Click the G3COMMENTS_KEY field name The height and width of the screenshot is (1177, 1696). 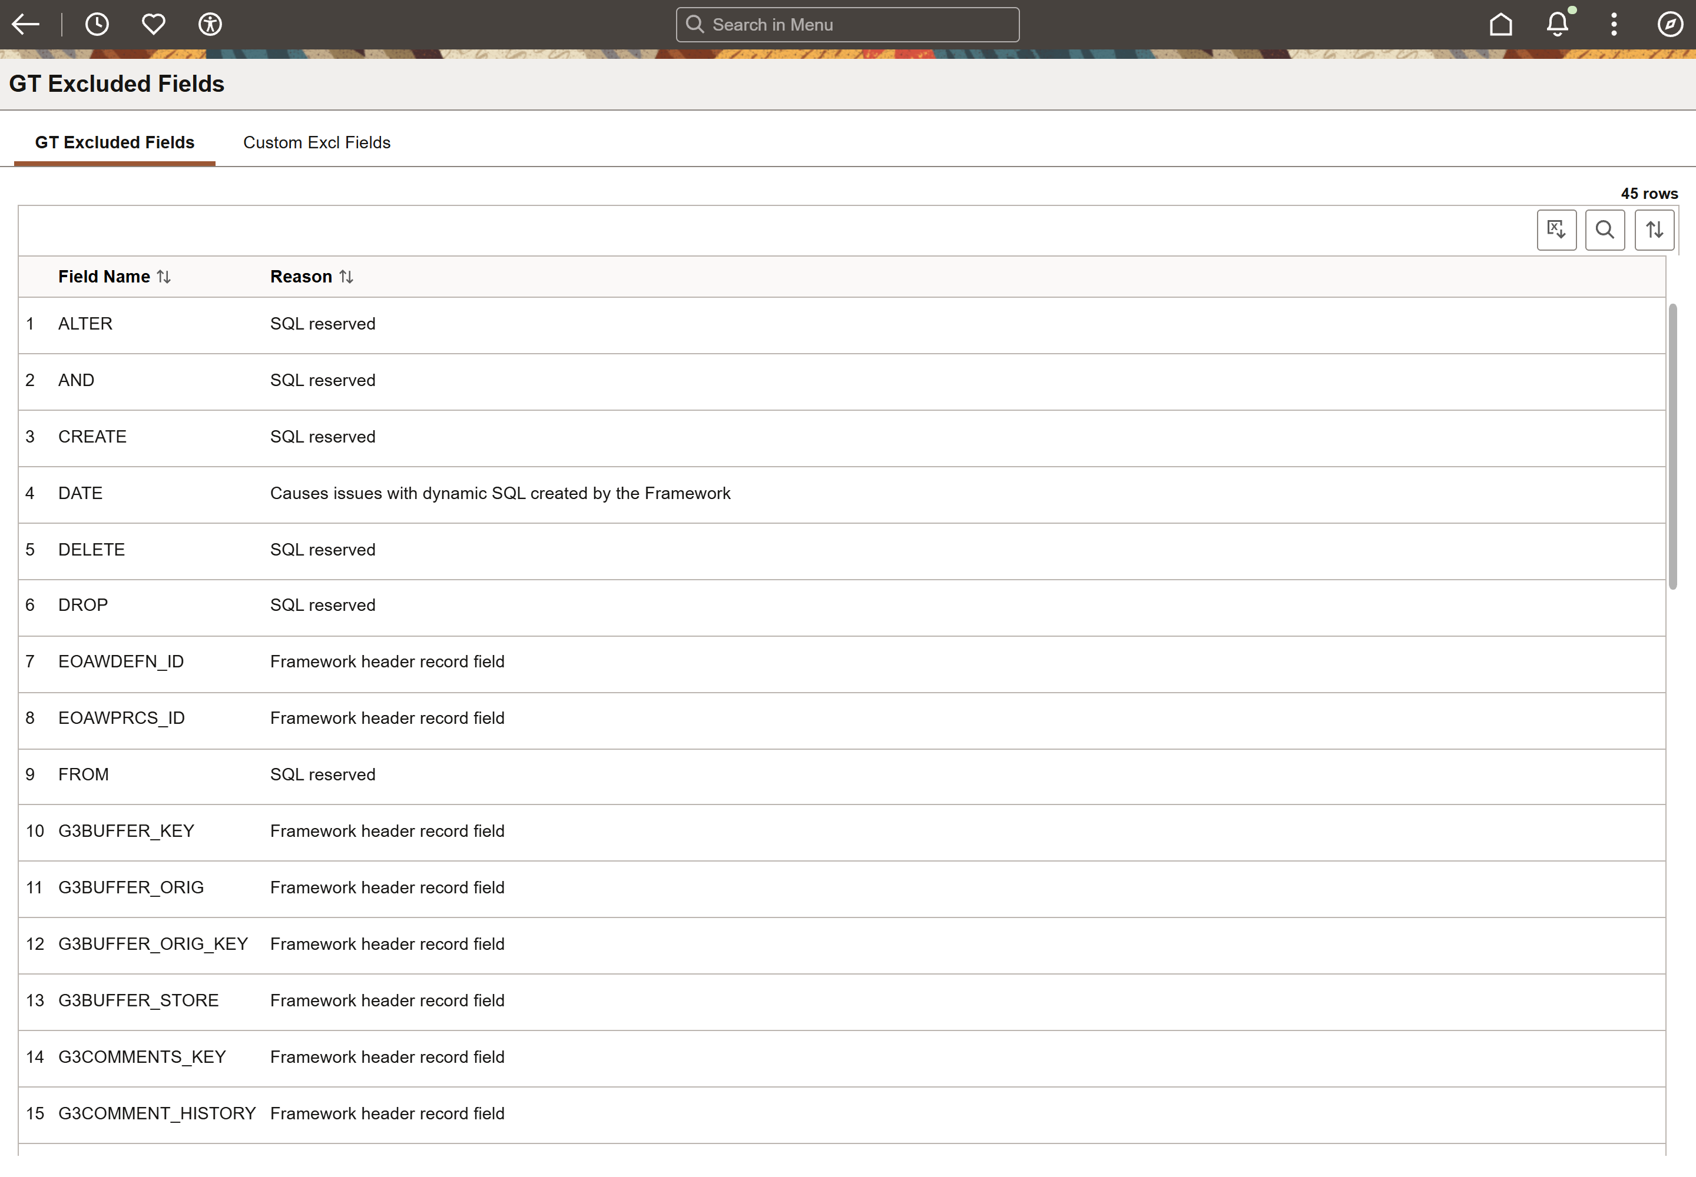coord(143,1057)
